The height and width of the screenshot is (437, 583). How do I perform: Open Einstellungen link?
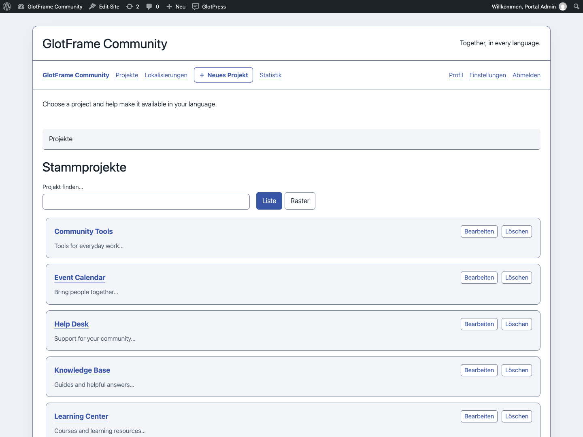(x=488, y=75)
